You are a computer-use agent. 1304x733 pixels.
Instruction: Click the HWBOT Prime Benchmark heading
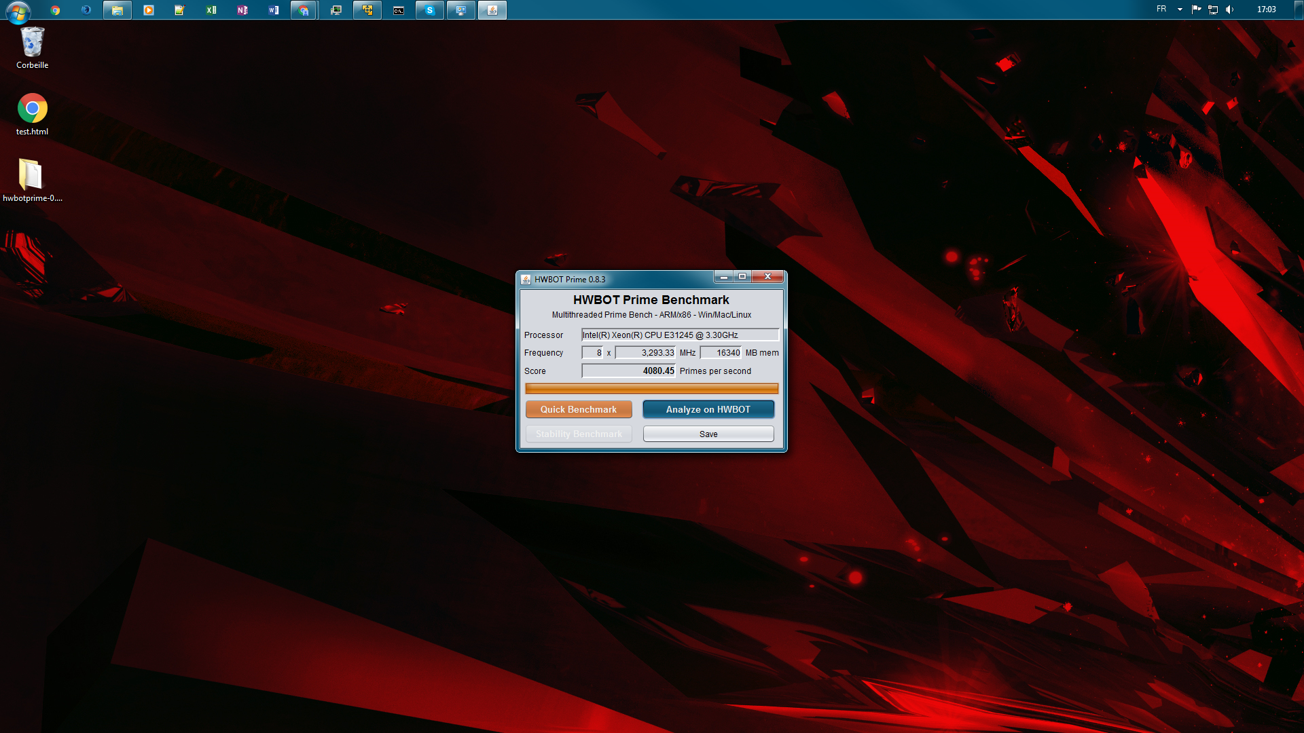[x=651, y=300]
